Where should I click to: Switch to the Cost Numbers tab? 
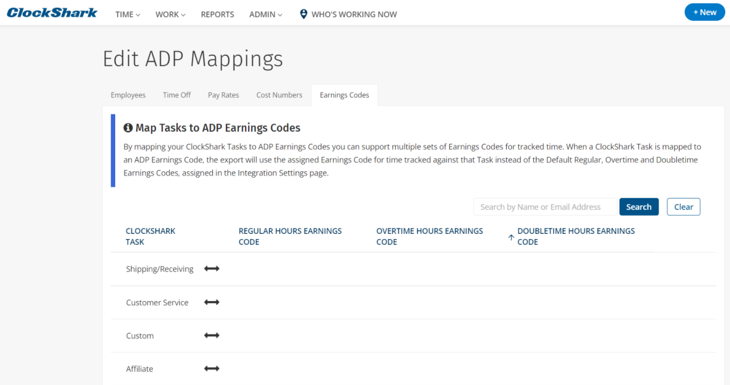coord(279,95)
